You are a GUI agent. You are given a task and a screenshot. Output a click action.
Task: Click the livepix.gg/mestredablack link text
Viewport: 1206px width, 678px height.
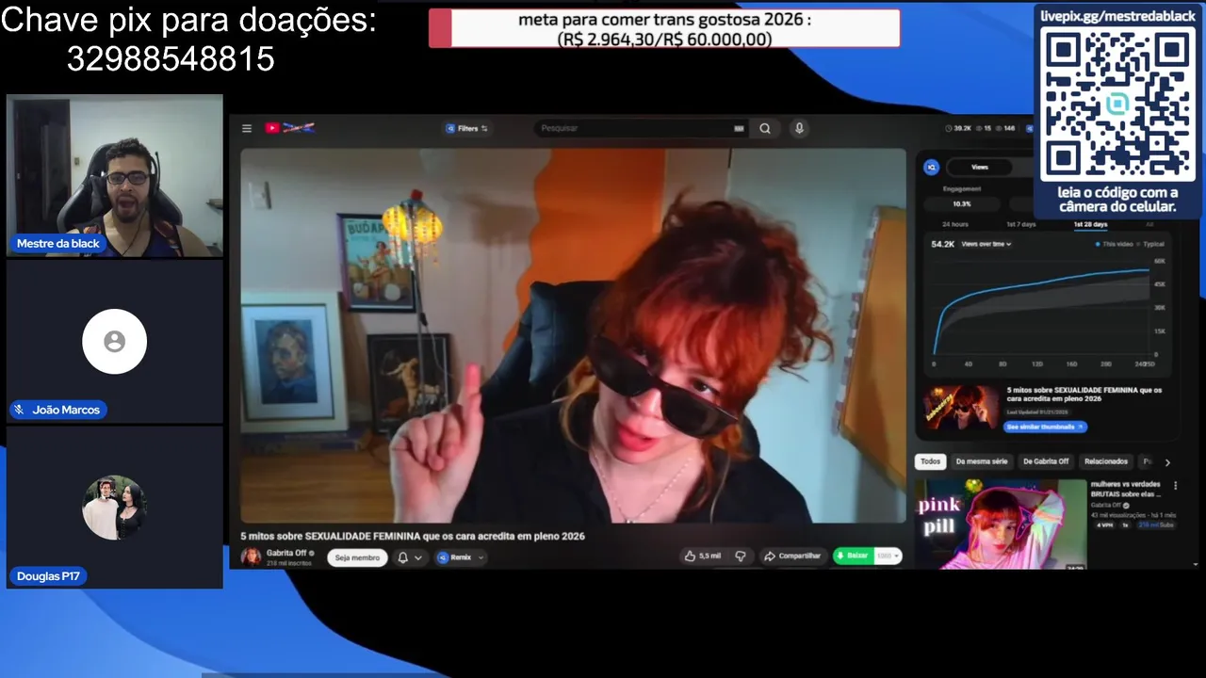click(x=1117, y=16)
